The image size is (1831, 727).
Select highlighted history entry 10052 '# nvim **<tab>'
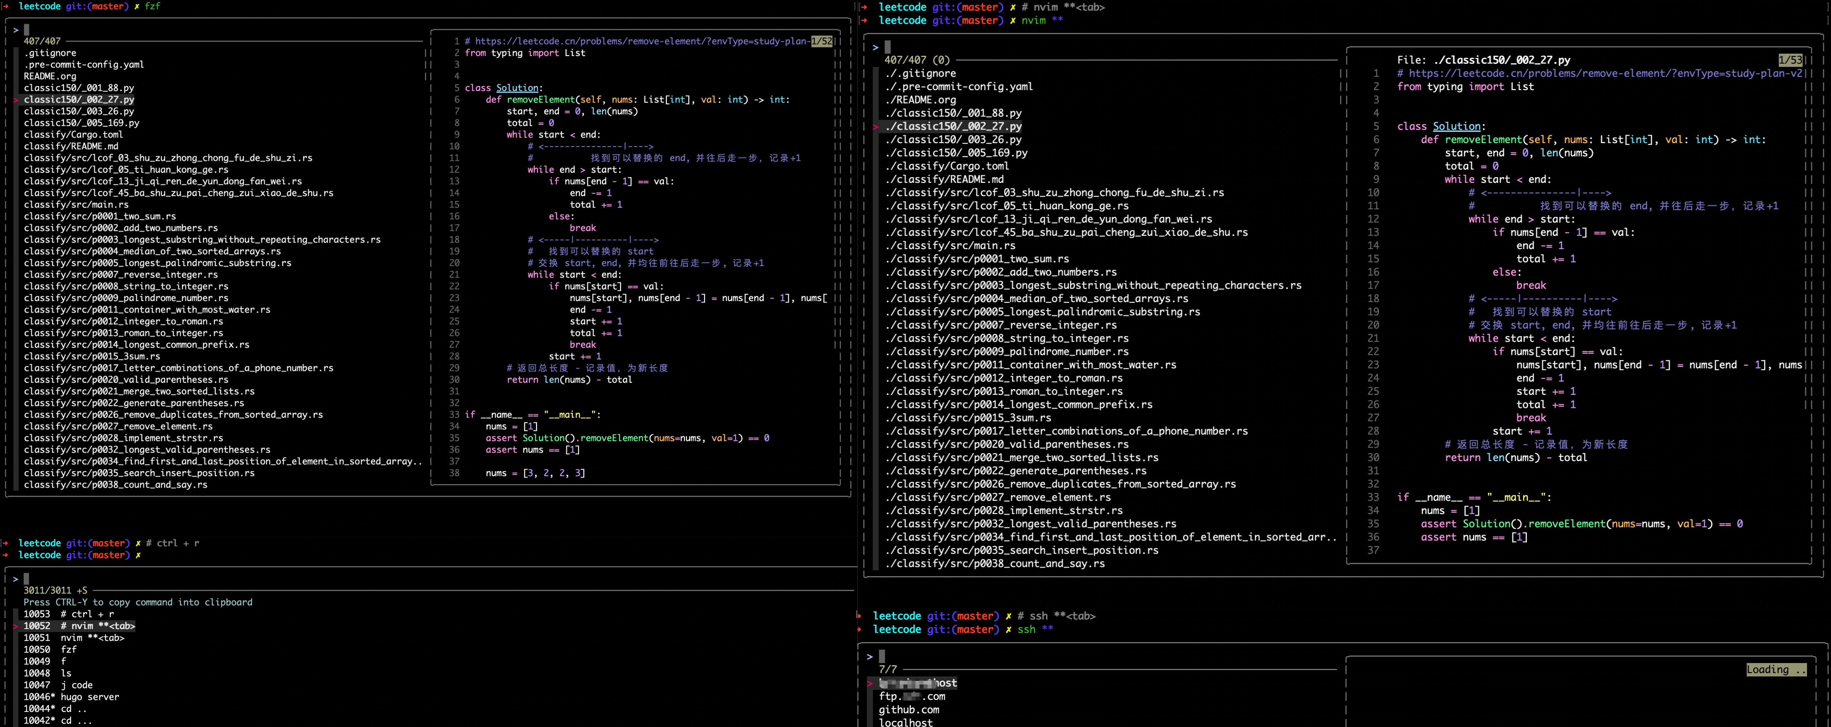click(79, 626)
